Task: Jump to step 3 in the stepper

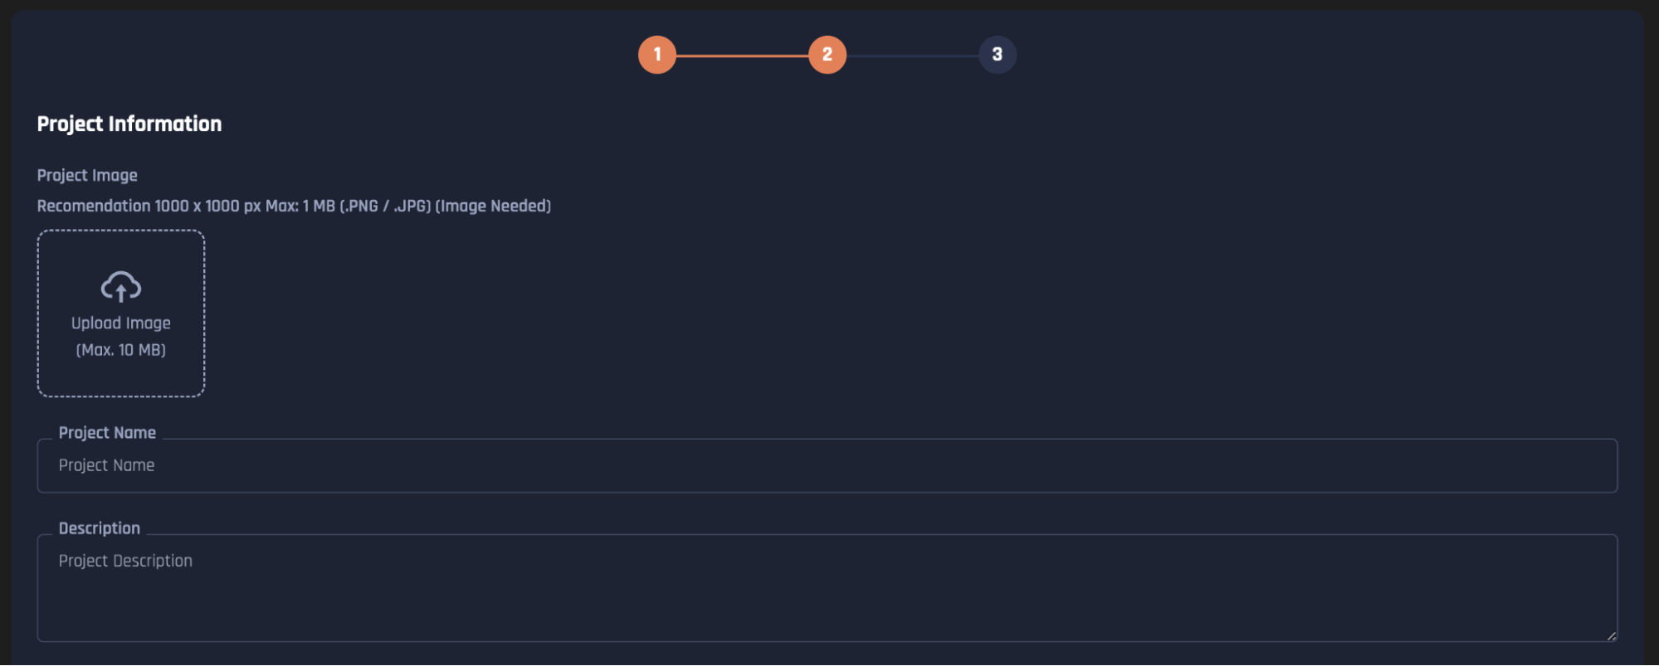Action: (x=998, y=55)
